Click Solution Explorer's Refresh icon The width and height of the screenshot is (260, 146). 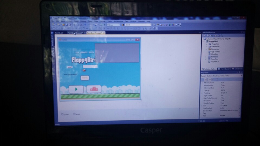tap(211, 36)
